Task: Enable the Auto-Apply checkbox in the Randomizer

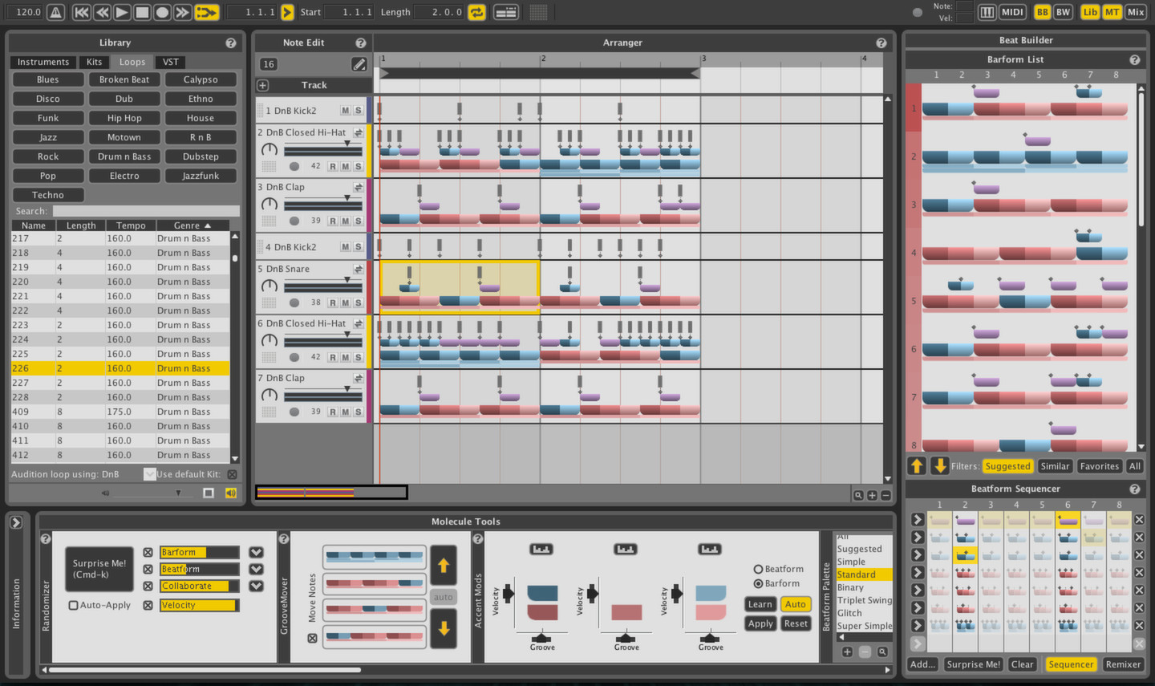Action: click(x=73, y=605)
